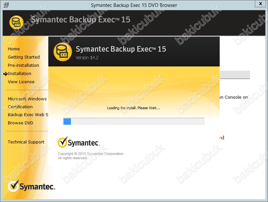Open the Home page in sidebar
The width and height of the screenshot is (268, 202).
pyautogui.click(x=14, y=49)
